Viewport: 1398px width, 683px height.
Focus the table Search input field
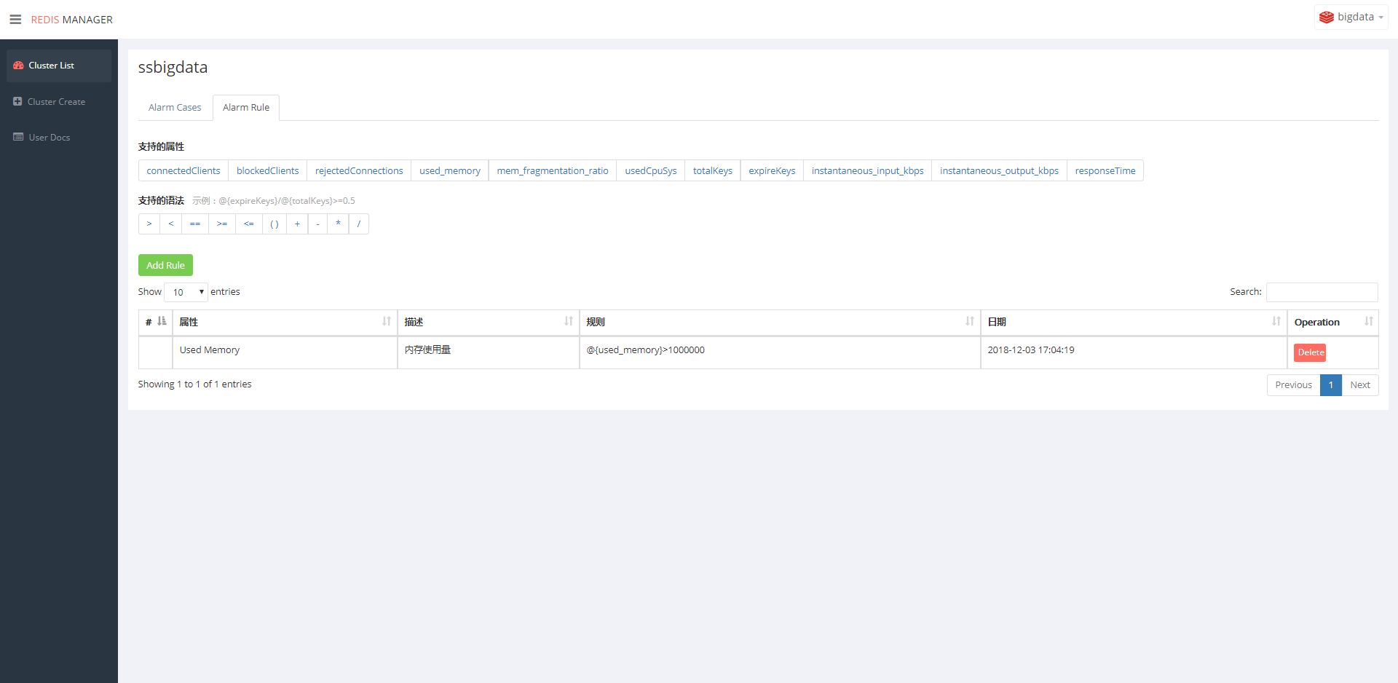(1322, 292)
